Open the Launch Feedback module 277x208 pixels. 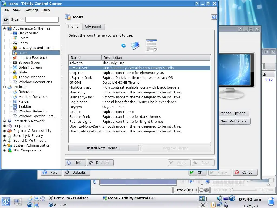pos(33,57)
